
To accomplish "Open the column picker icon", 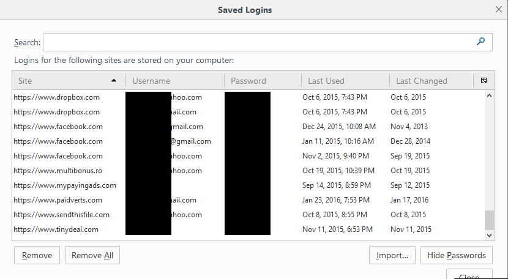I will pos(484,80).
